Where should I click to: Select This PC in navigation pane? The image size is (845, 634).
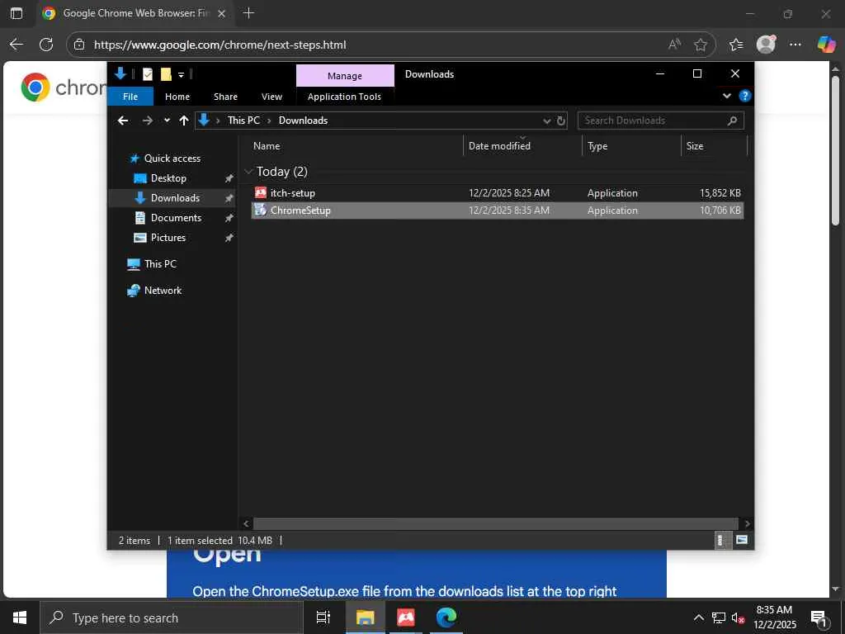coord(160,264)
